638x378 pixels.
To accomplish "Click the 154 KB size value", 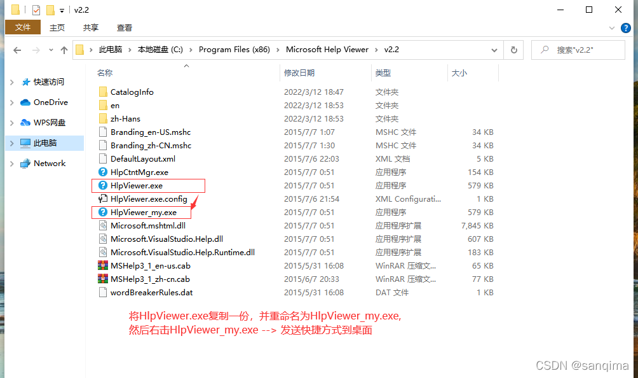I will point(480,172).
